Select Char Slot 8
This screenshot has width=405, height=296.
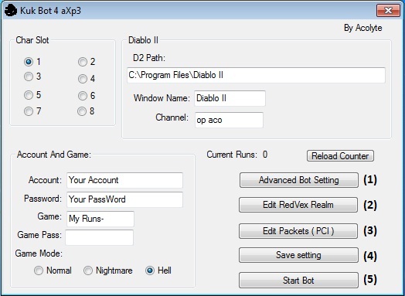pyautogui.click(x=82, y=111)
